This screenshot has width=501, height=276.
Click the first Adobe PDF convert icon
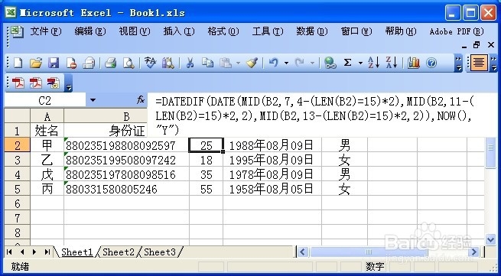coord(18,83)
